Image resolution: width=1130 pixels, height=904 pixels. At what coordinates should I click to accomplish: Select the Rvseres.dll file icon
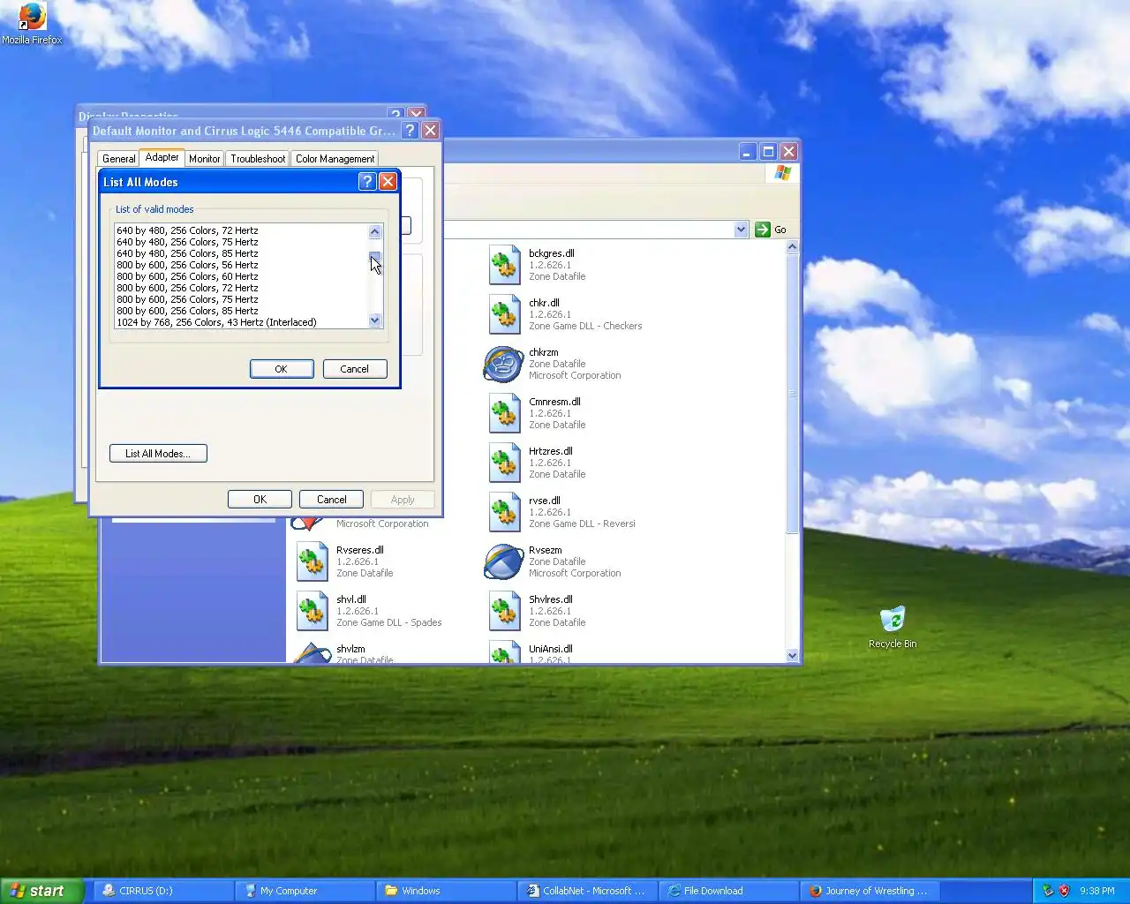(x=312, y=561)
